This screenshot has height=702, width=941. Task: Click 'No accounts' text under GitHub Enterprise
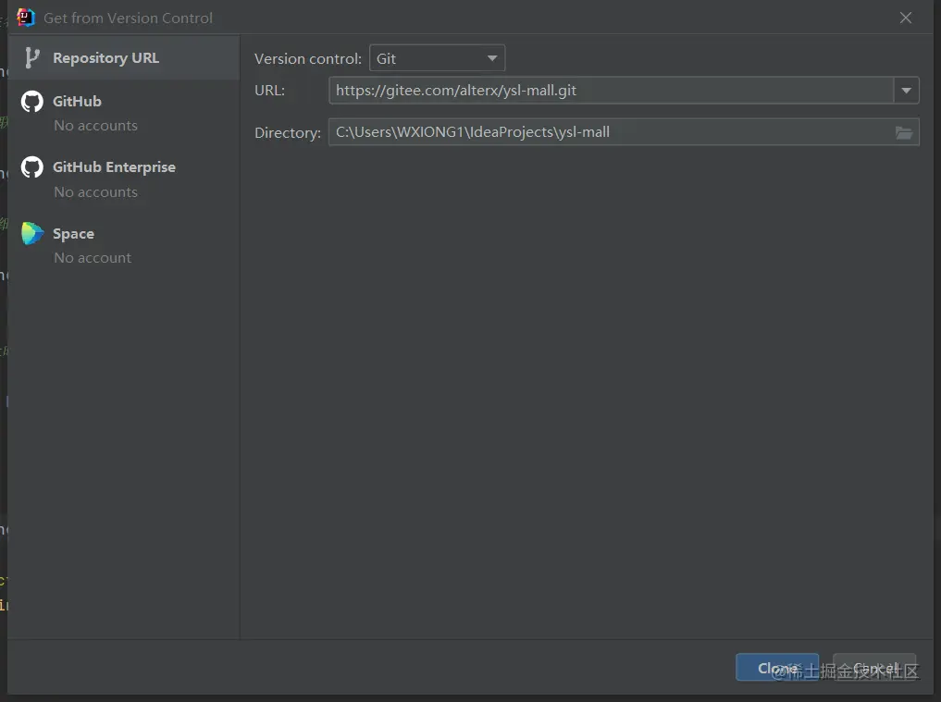click(96, 192)
